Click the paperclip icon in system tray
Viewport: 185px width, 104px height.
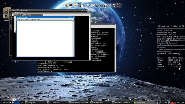point(160,103)
